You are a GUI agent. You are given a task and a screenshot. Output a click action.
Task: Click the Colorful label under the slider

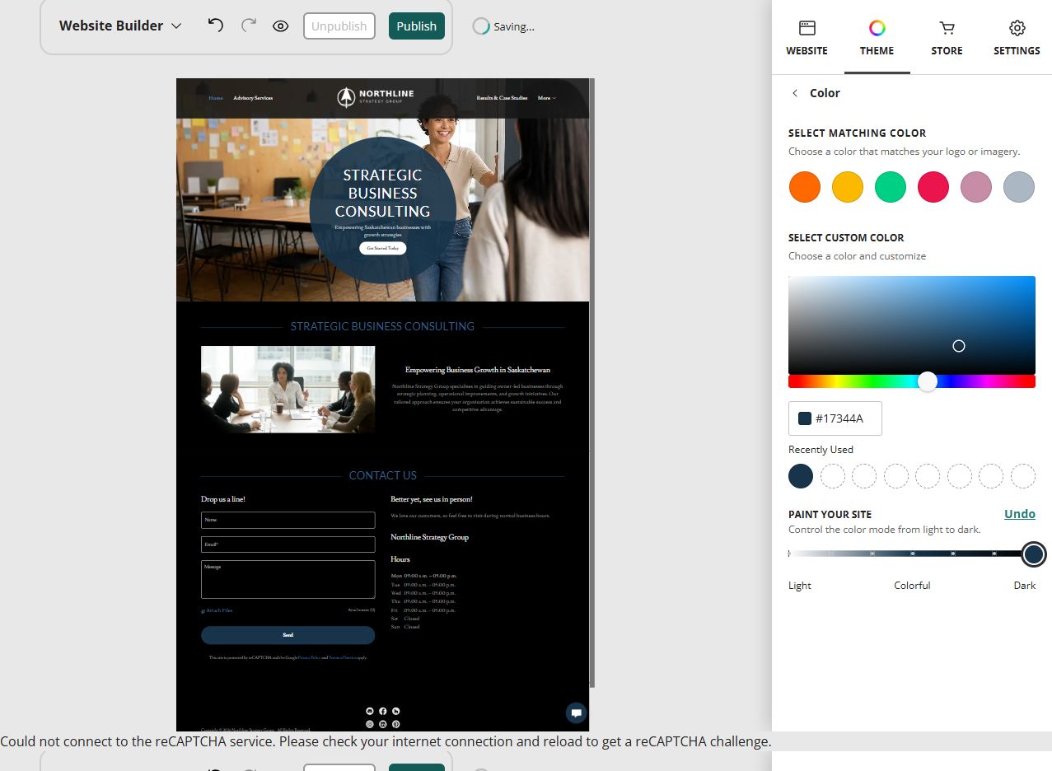912,586
